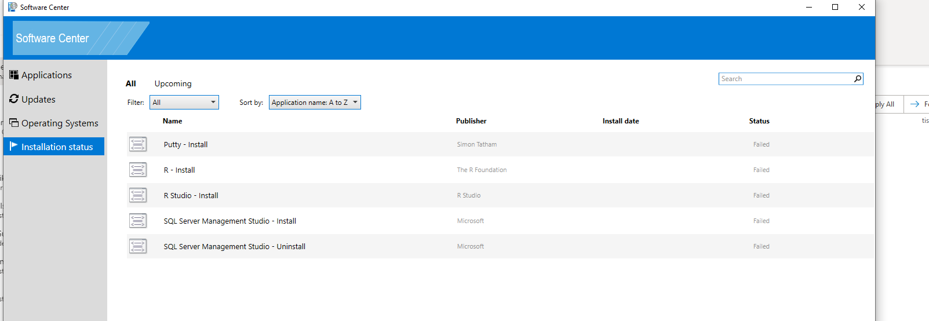Image resolution: width=929 pixels, height=321 pixels.
Task: Select the R - Install entry
Action: click(x=179, y=170)
